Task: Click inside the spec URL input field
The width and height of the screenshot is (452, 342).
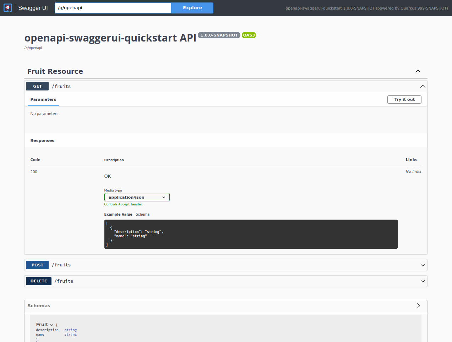Action: 113,7
